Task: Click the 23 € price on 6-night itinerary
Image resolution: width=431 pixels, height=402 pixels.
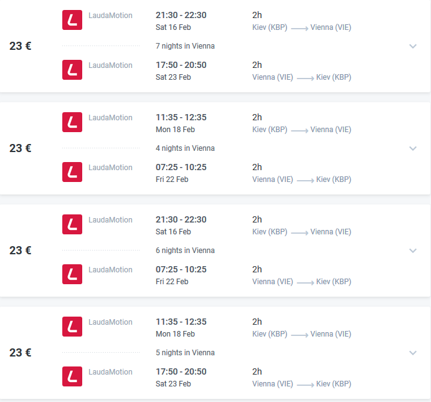Action: pyautogui.click(x=21, y=251)
